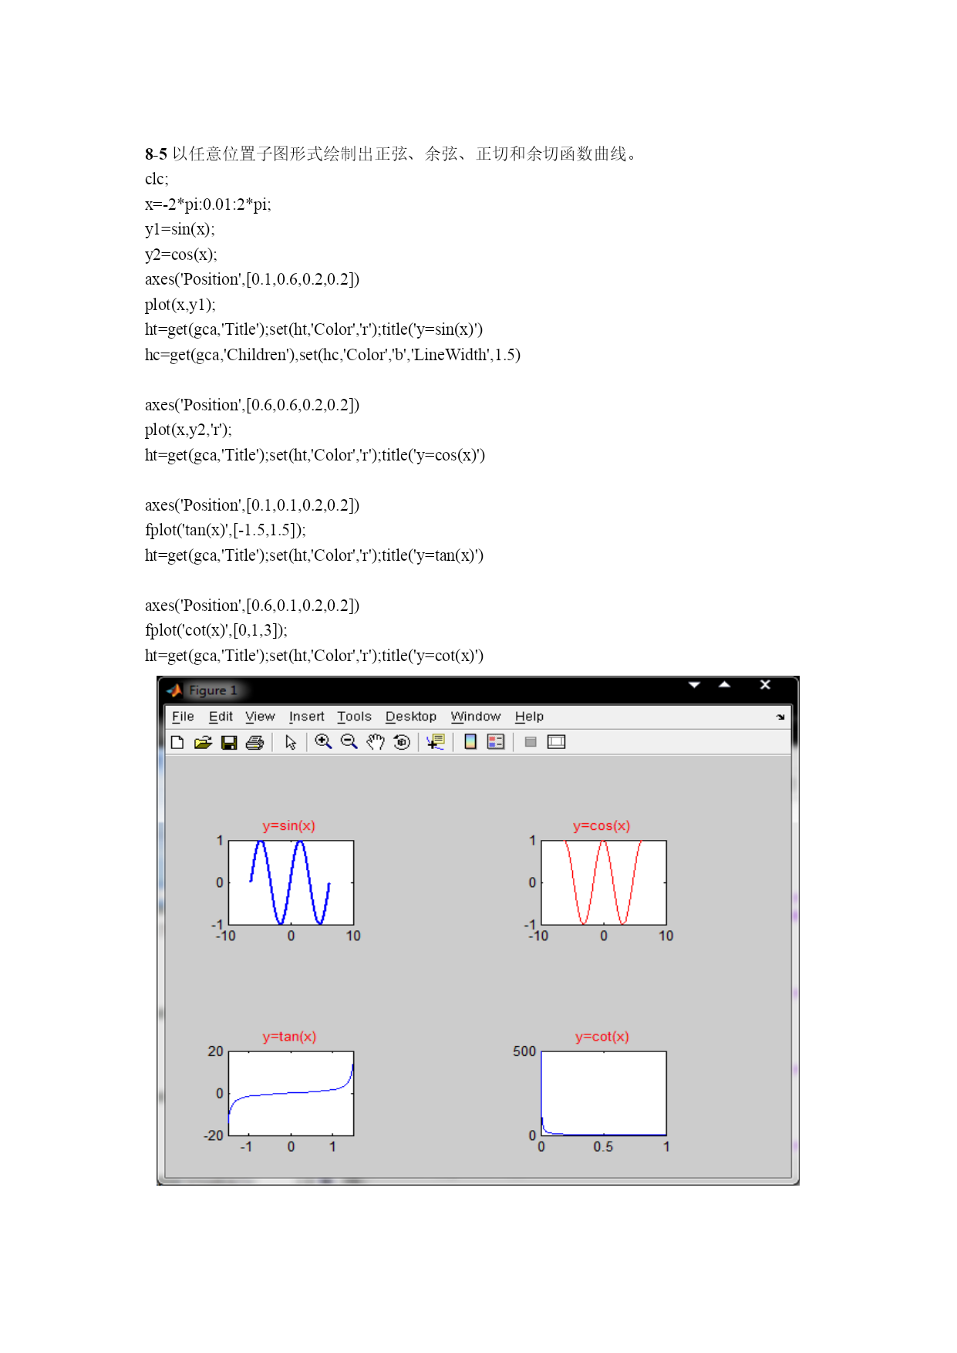Maximize Figure 1 with the up-arrow button
The width and height of the screenshot is (957, 1353).
pos(724,685)
